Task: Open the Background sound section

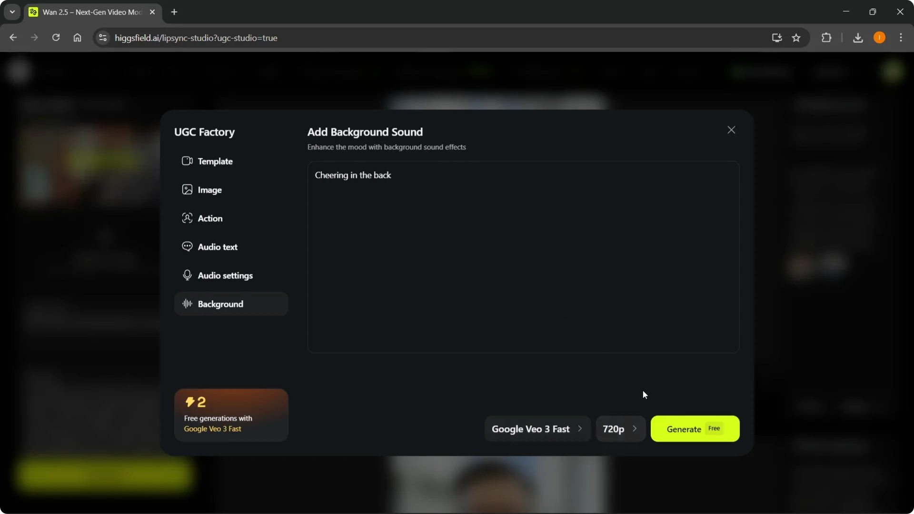Action: tap(221, 304)
